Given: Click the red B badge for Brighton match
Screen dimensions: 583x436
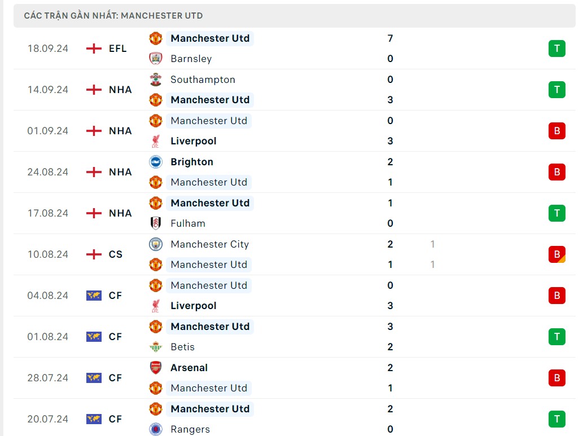Looking at the screenshot, I should click(x=556, y=172).
